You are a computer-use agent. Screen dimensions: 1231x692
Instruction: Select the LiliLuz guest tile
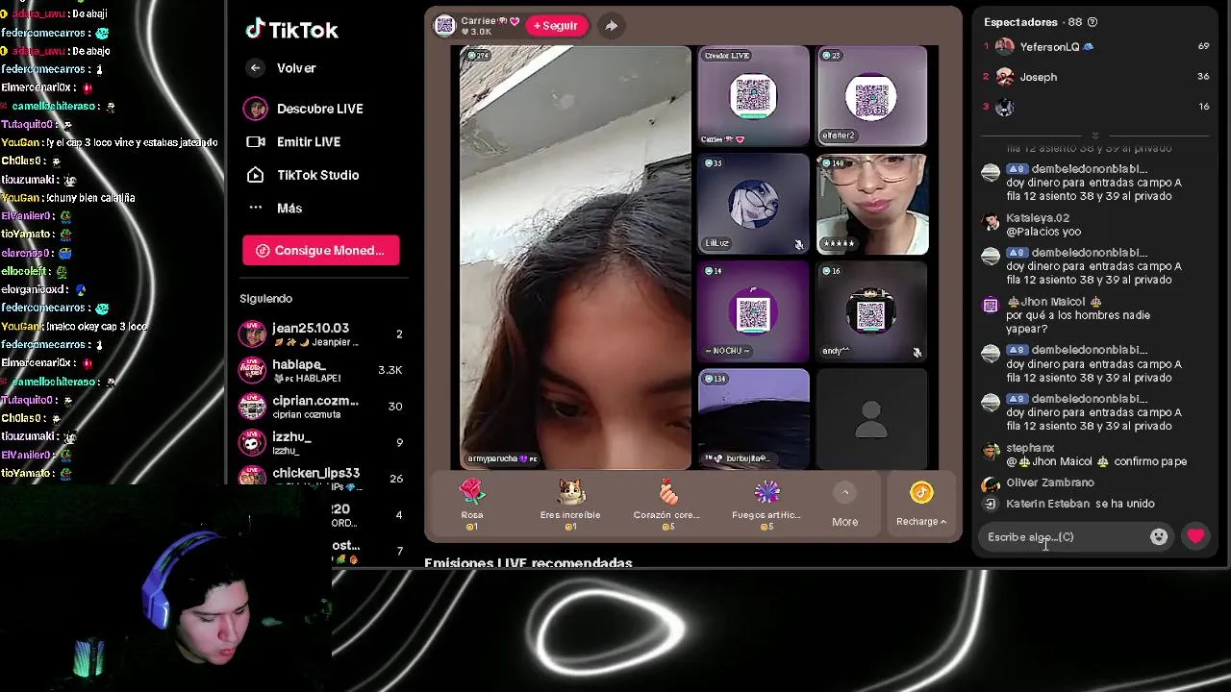[753, 204]
